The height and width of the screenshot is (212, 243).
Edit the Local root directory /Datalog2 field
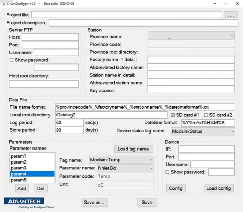pos(111,115)
